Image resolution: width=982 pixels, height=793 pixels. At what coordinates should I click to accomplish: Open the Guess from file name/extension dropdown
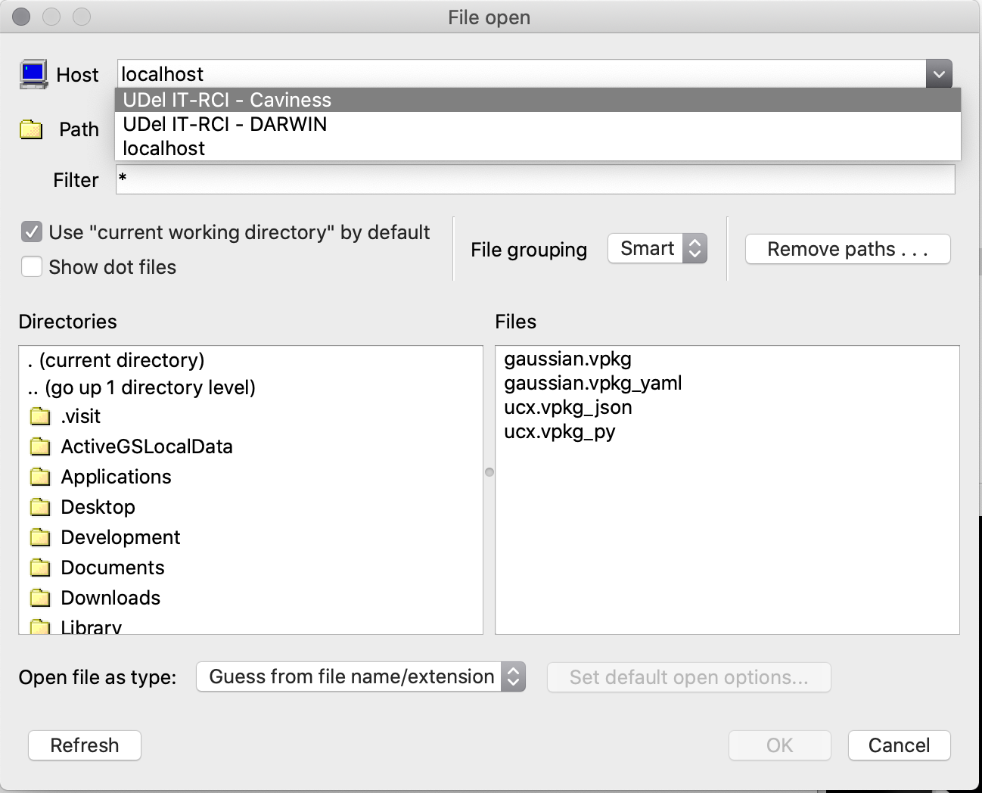click(x=360, y=676)
